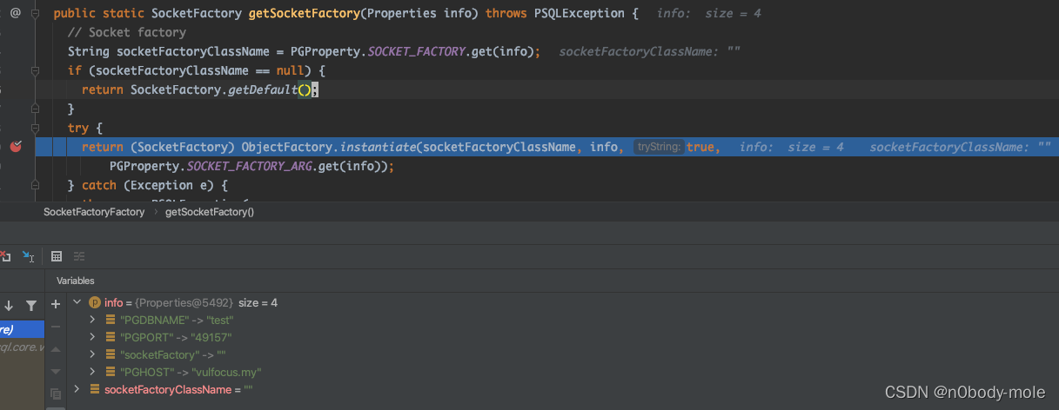Fold the try block
The height and width of the screenshot is (410, 1059).
click(x=35, y=128)
